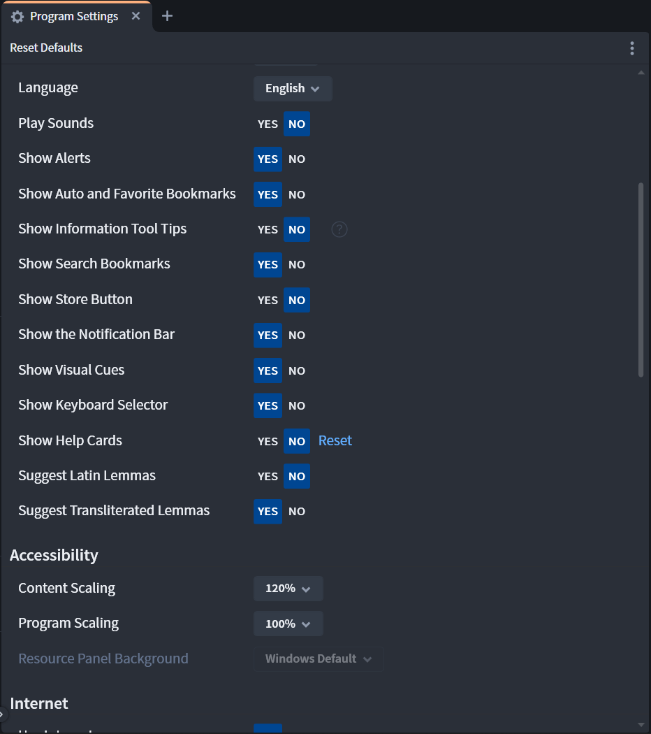
Task: Set Play Sounds to YES
Action: [x=268, y=124]
